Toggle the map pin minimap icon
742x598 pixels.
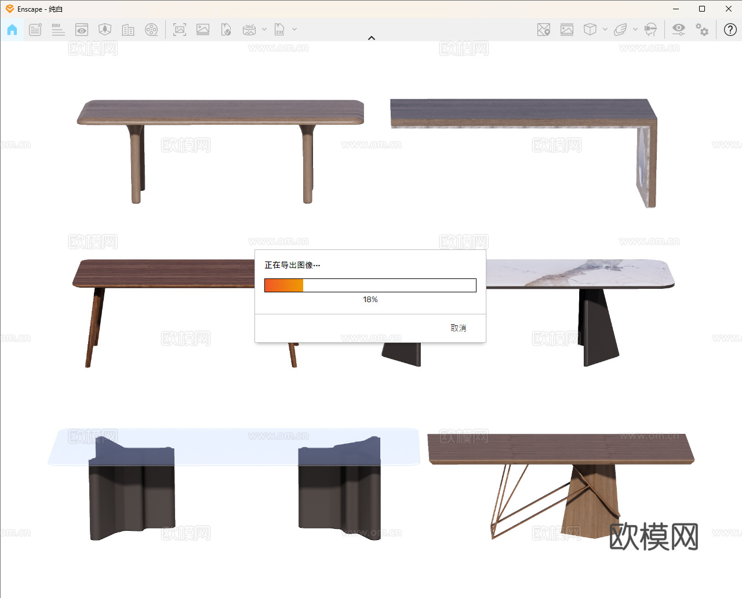[544, 30]
